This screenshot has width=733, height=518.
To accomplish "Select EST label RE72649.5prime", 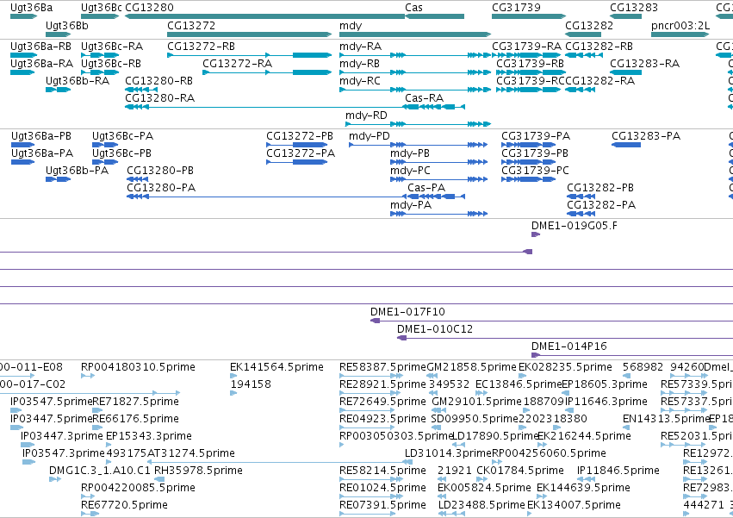I will click(382, 402).
